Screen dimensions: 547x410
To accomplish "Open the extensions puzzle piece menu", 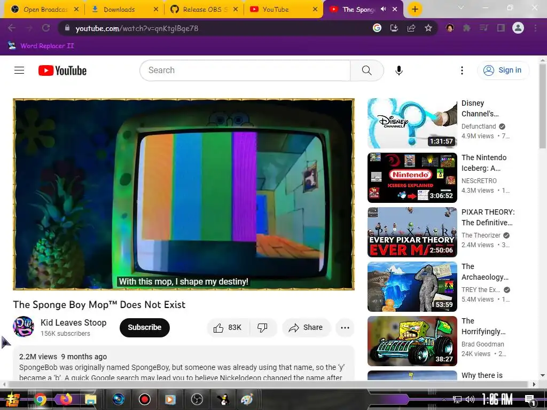I will [466, 28].
